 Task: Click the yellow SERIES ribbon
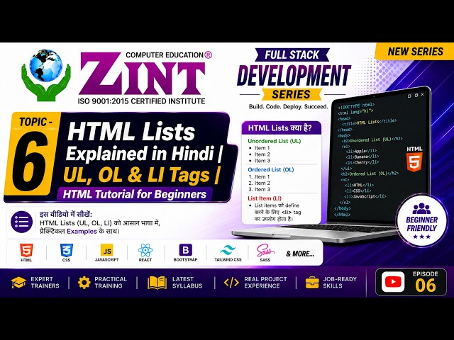(x=292, y=94)
